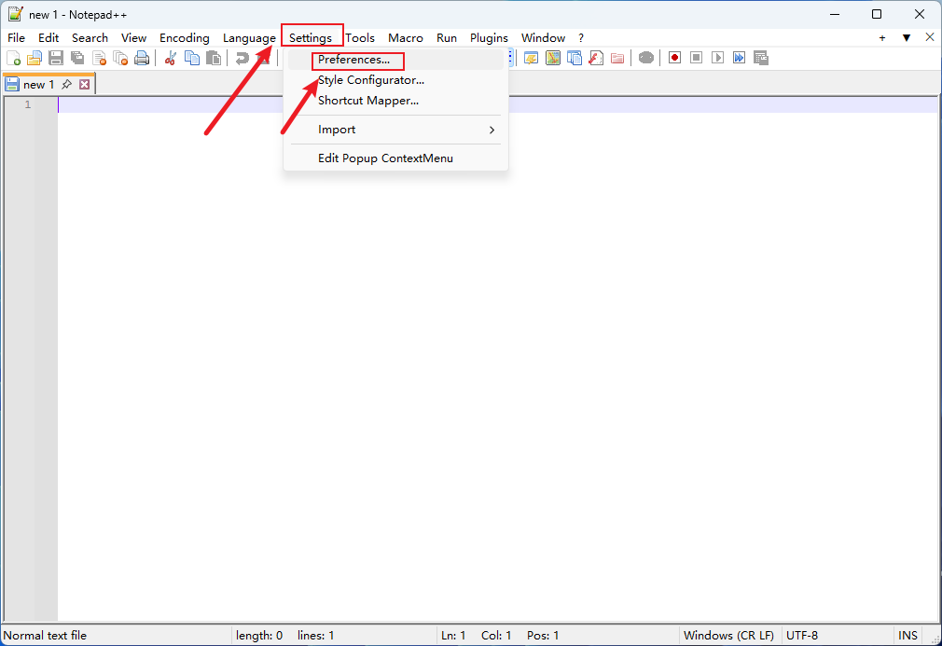Click the Folder as Workspace icon
This screenshot has height=646, width=942.
tap(617, 58)
